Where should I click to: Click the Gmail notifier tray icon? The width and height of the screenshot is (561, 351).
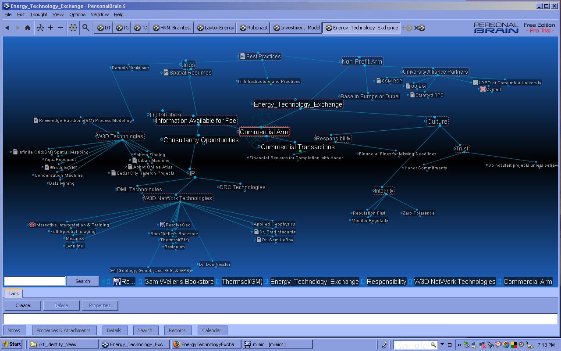[498, 344]
